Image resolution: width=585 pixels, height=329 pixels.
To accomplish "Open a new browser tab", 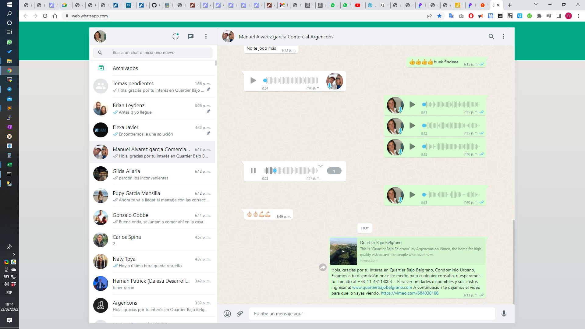I will (510, 5).
